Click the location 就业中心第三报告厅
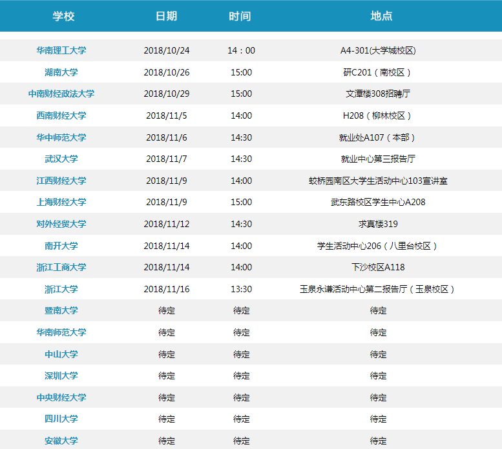Image resolution: width=502 pixels, height=449 pixels. (378, 159)
